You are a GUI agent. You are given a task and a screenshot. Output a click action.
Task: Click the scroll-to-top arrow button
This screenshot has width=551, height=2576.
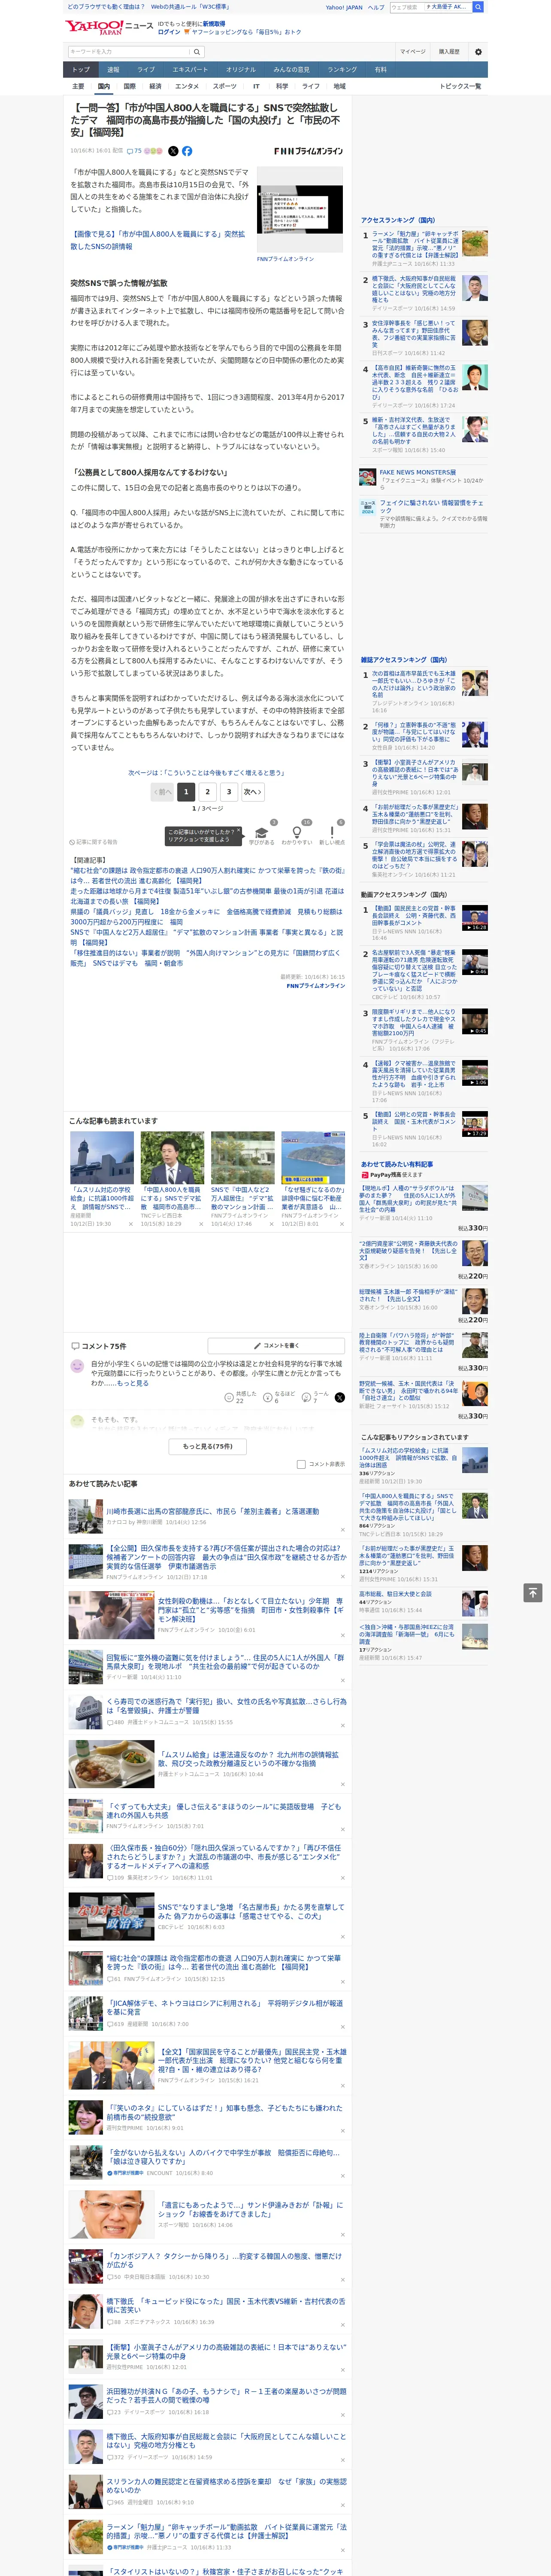pos(533,1592)
